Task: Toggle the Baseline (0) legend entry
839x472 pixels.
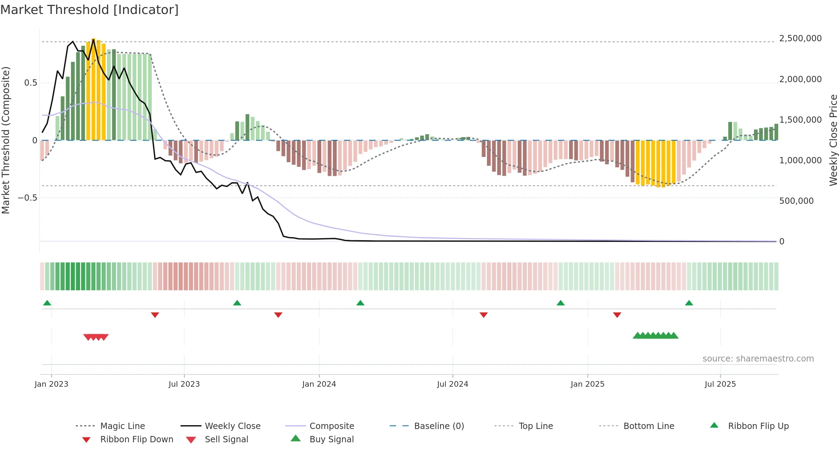Action: (x=427, y=426)
